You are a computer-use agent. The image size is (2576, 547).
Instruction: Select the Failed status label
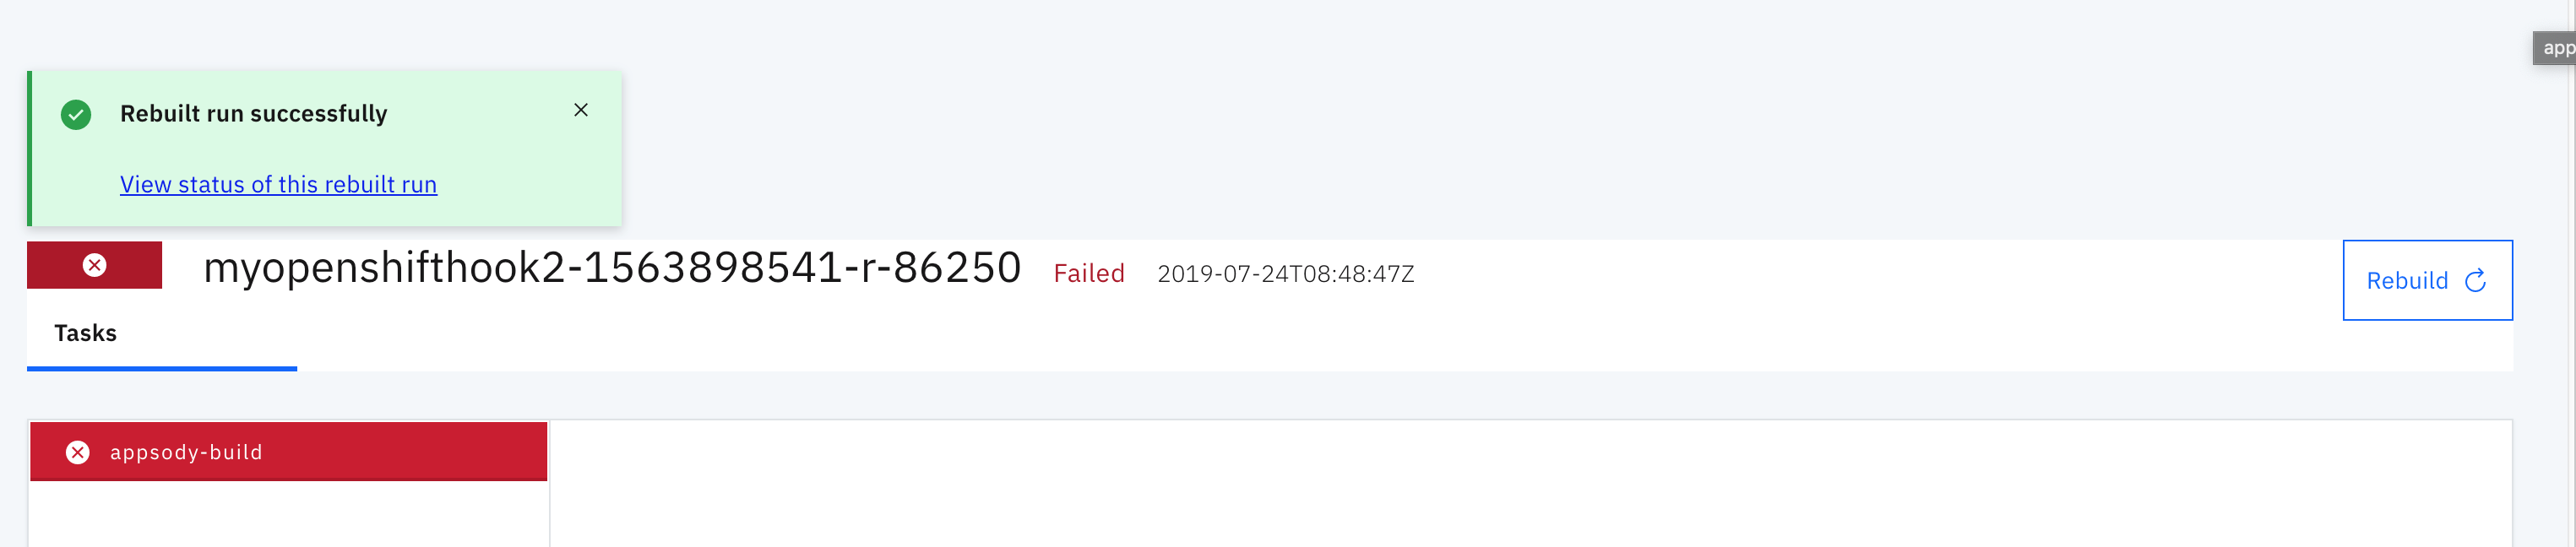pyautogui.click(x=1089, y=273)
